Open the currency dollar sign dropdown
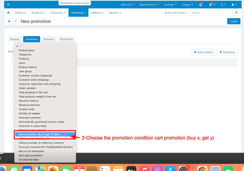244x171 pixels. tap(223, 4)
